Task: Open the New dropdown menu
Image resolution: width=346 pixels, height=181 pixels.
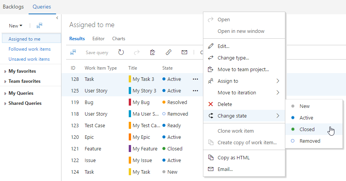Action: [x=15, y=26]
